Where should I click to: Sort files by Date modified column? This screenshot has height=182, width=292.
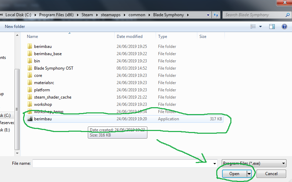point(129,36)
